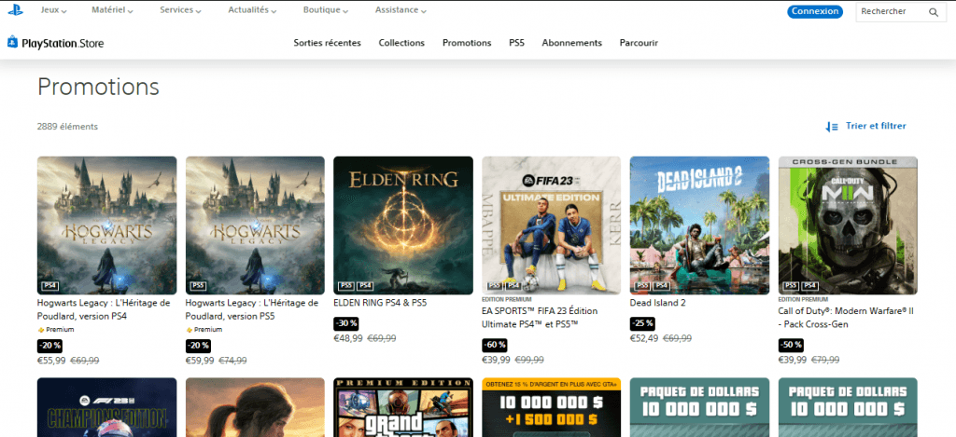Expand the Boutique menu
The image size is (956, 437).
point(326,10)
